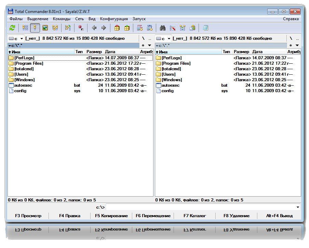
Task: Open the Файлы menu
Action: pyautogui.click(x=16, y=19)
